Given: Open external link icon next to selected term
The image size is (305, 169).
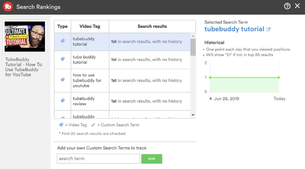Looking at the screenshot, I should coord(268,30).
